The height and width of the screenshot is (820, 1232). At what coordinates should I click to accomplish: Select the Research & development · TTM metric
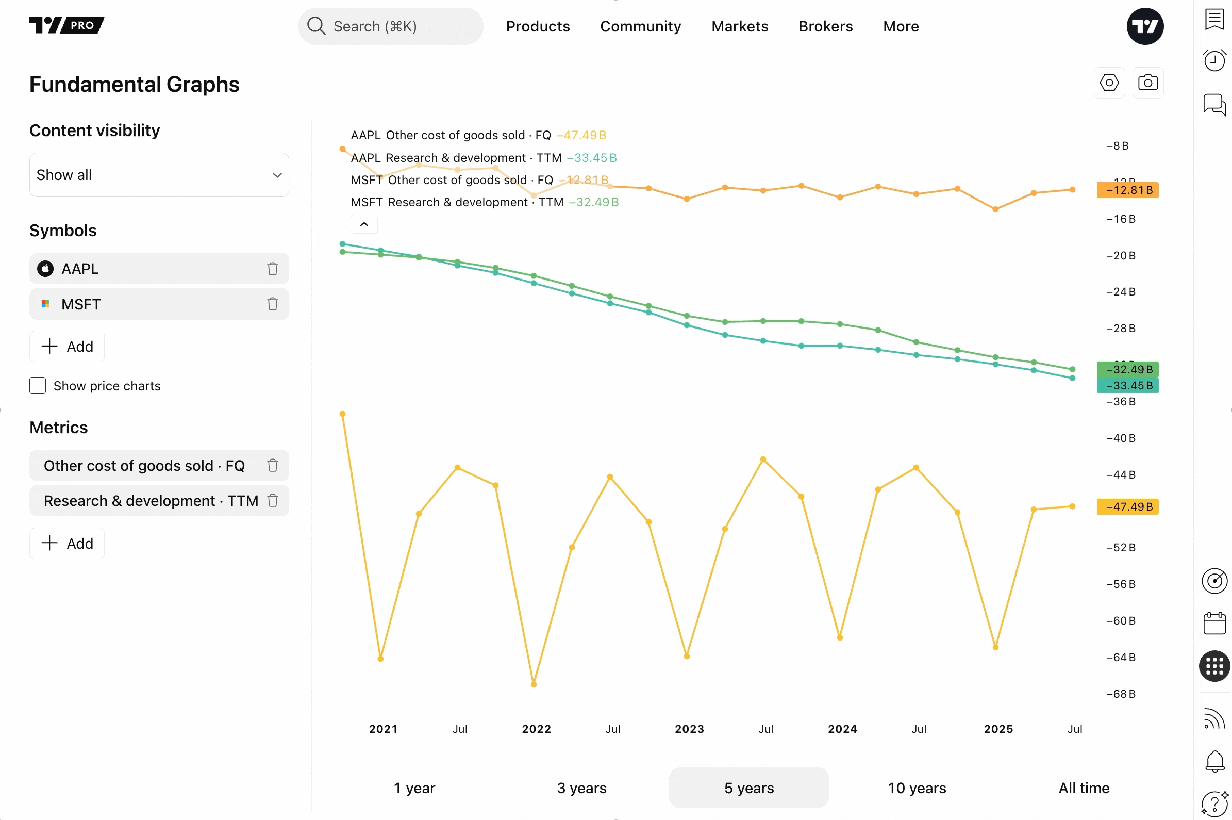point(159,500)
